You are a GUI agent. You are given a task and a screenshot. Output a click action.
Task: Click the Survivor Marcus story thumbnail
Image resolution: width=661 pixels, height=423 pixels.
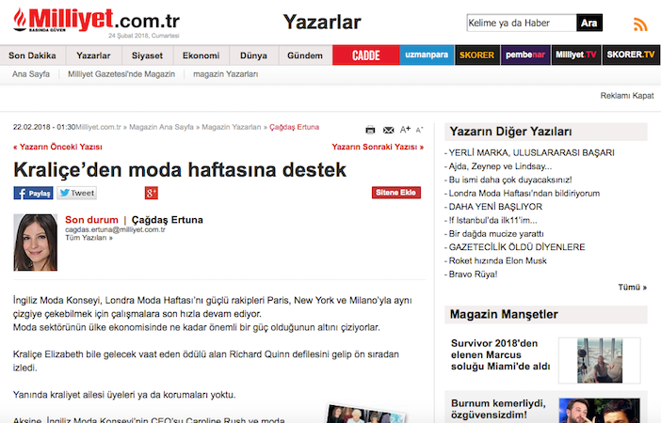600,360
